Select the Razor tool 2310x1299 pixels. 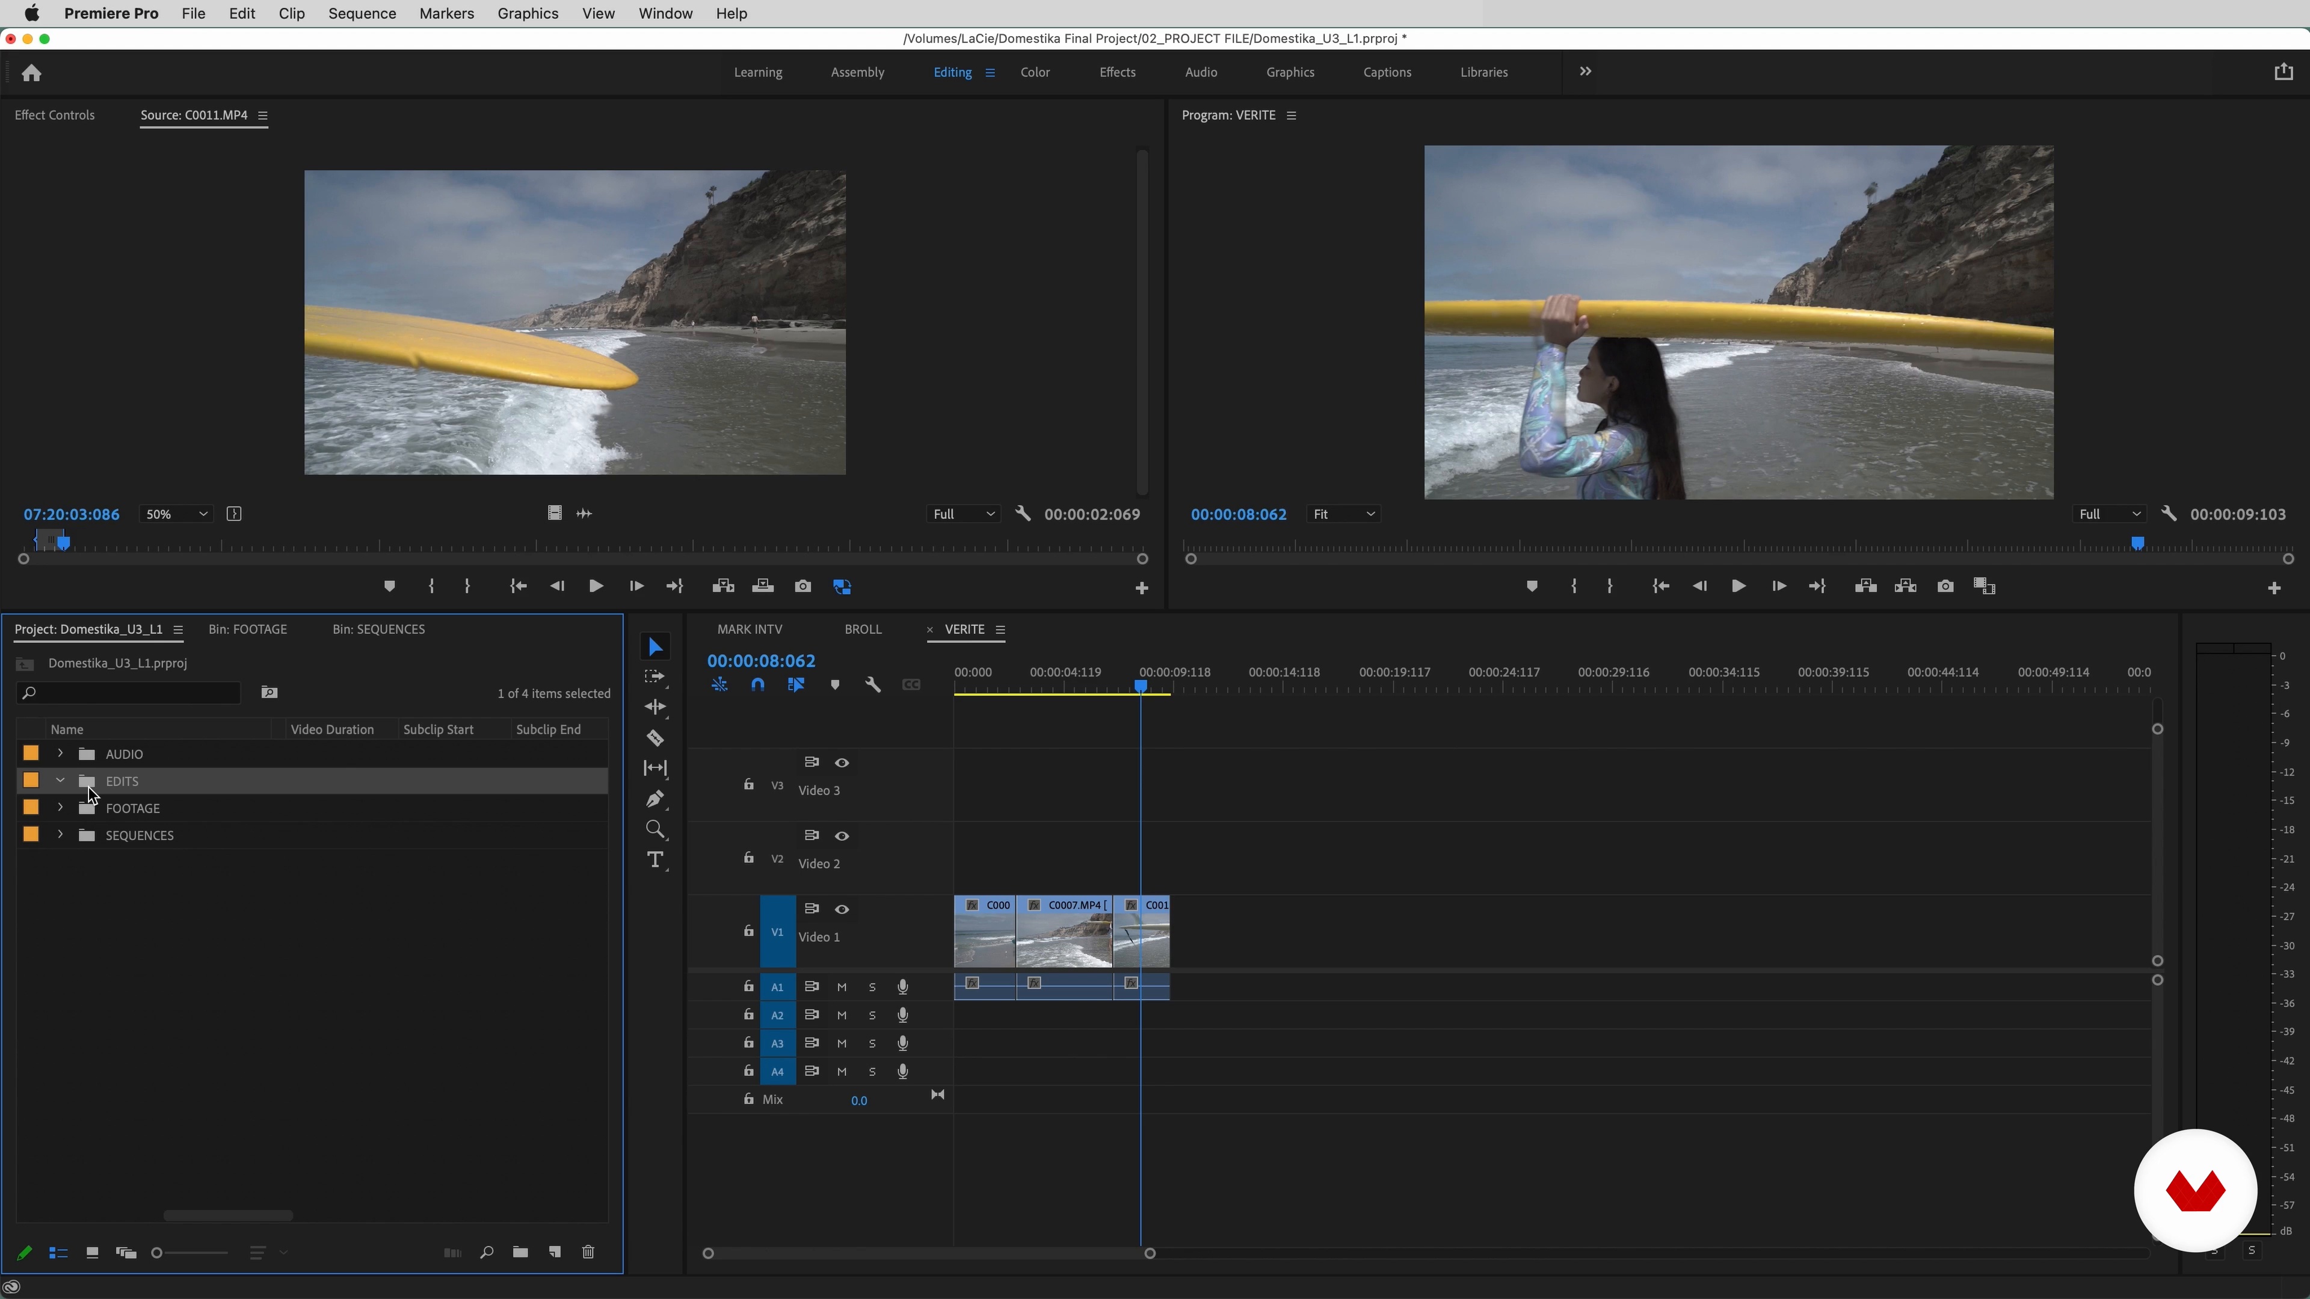pos(656,738)
